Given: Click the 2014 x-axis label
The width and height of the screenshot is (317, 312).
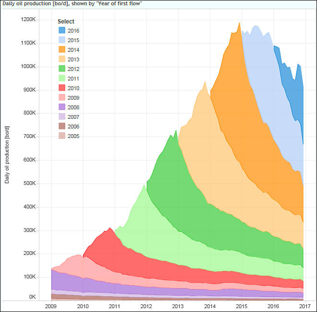Looking at the screenshot, I should coord(210,306).
